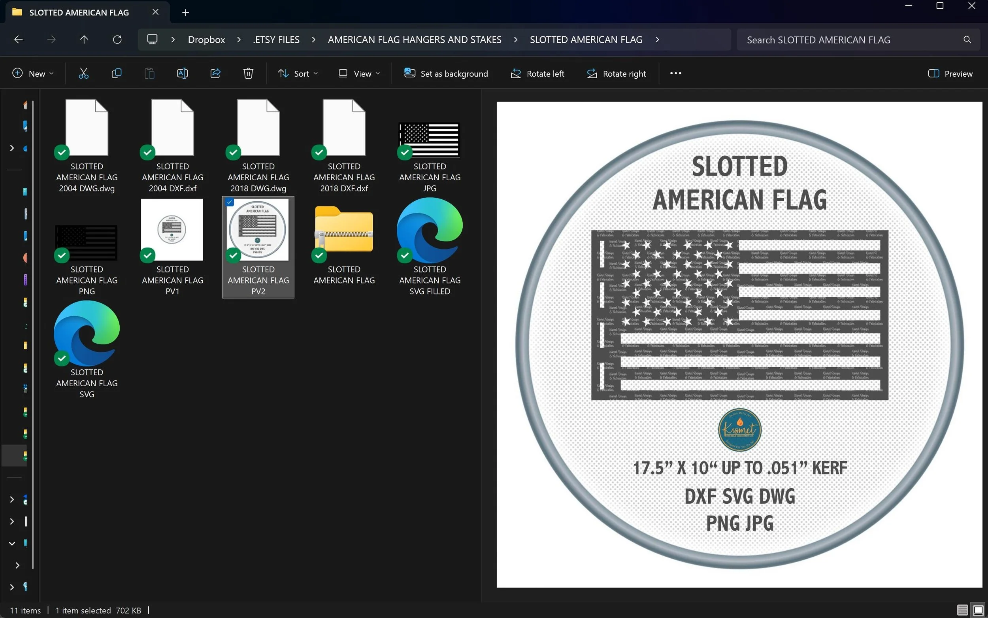Click the Delete trash can icon
The width and height of the screenshot is (988, 618).
[248, 74]
